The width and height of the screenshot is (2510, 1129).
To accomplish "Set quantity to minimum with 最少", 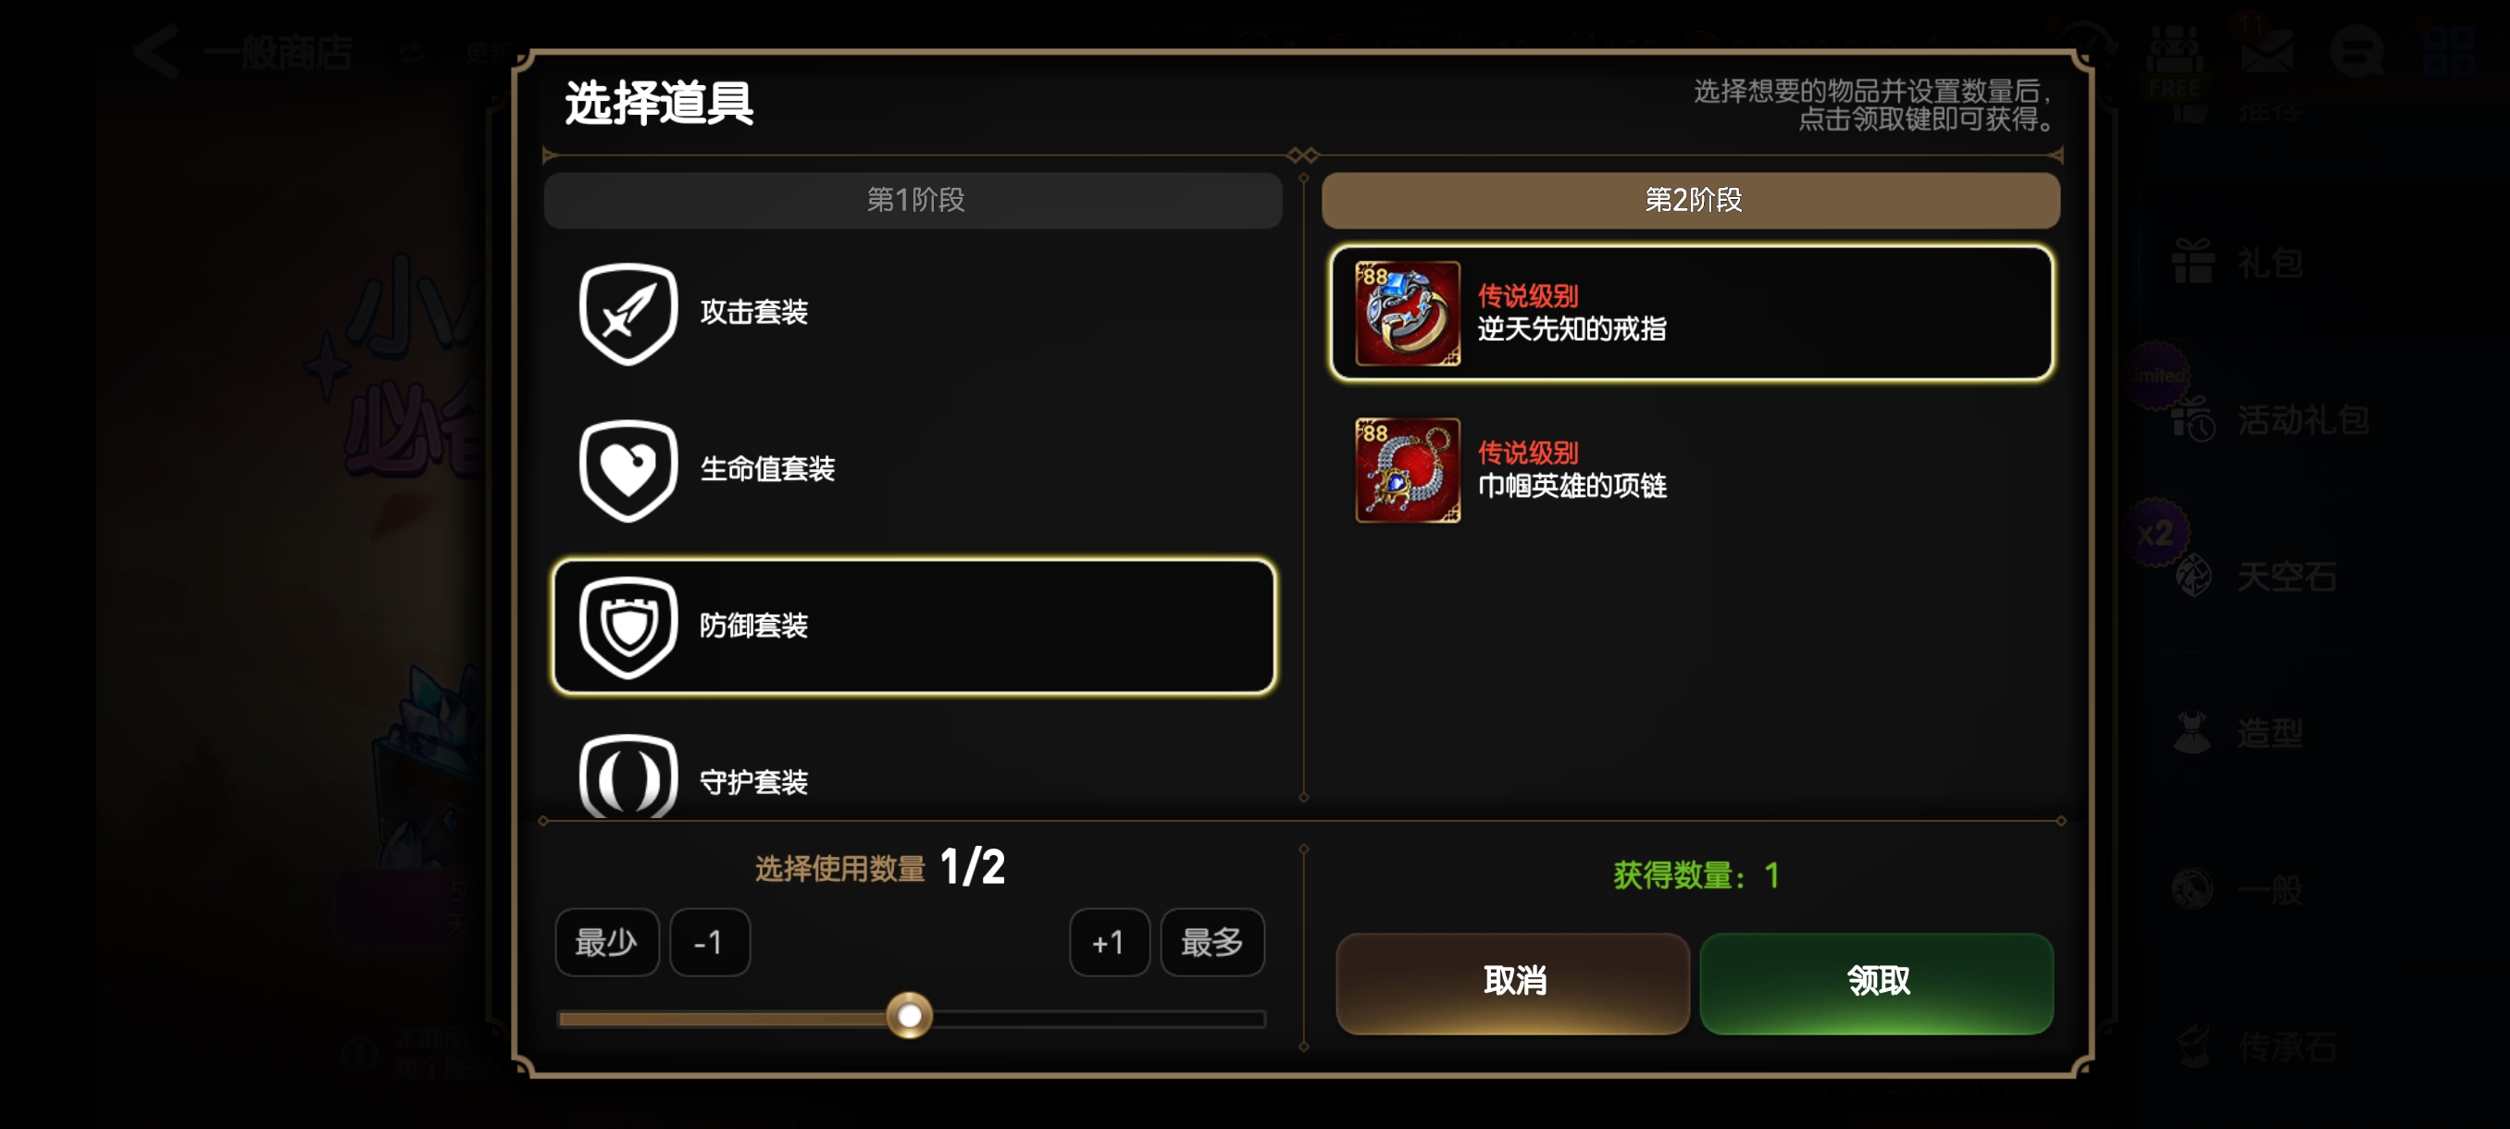I will point(607,942).
